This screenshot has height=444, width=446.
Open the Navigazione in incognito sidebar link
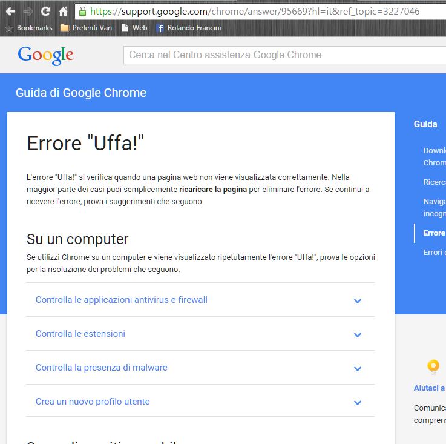coord(435,207)
